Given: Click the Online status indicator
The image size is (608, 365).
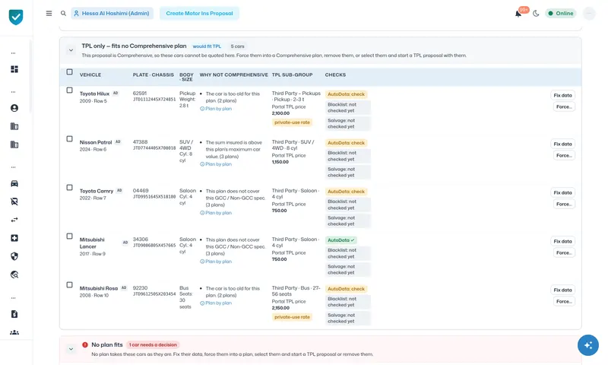Looking at the screenshot, I should tap(561, 14).
